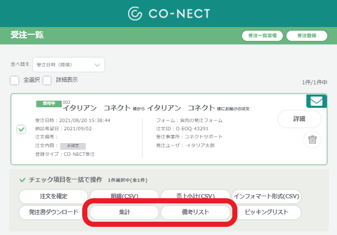Click the 集計 button
Screen dimensions: 337x235
pyautogui.click(x=125, y=213)
